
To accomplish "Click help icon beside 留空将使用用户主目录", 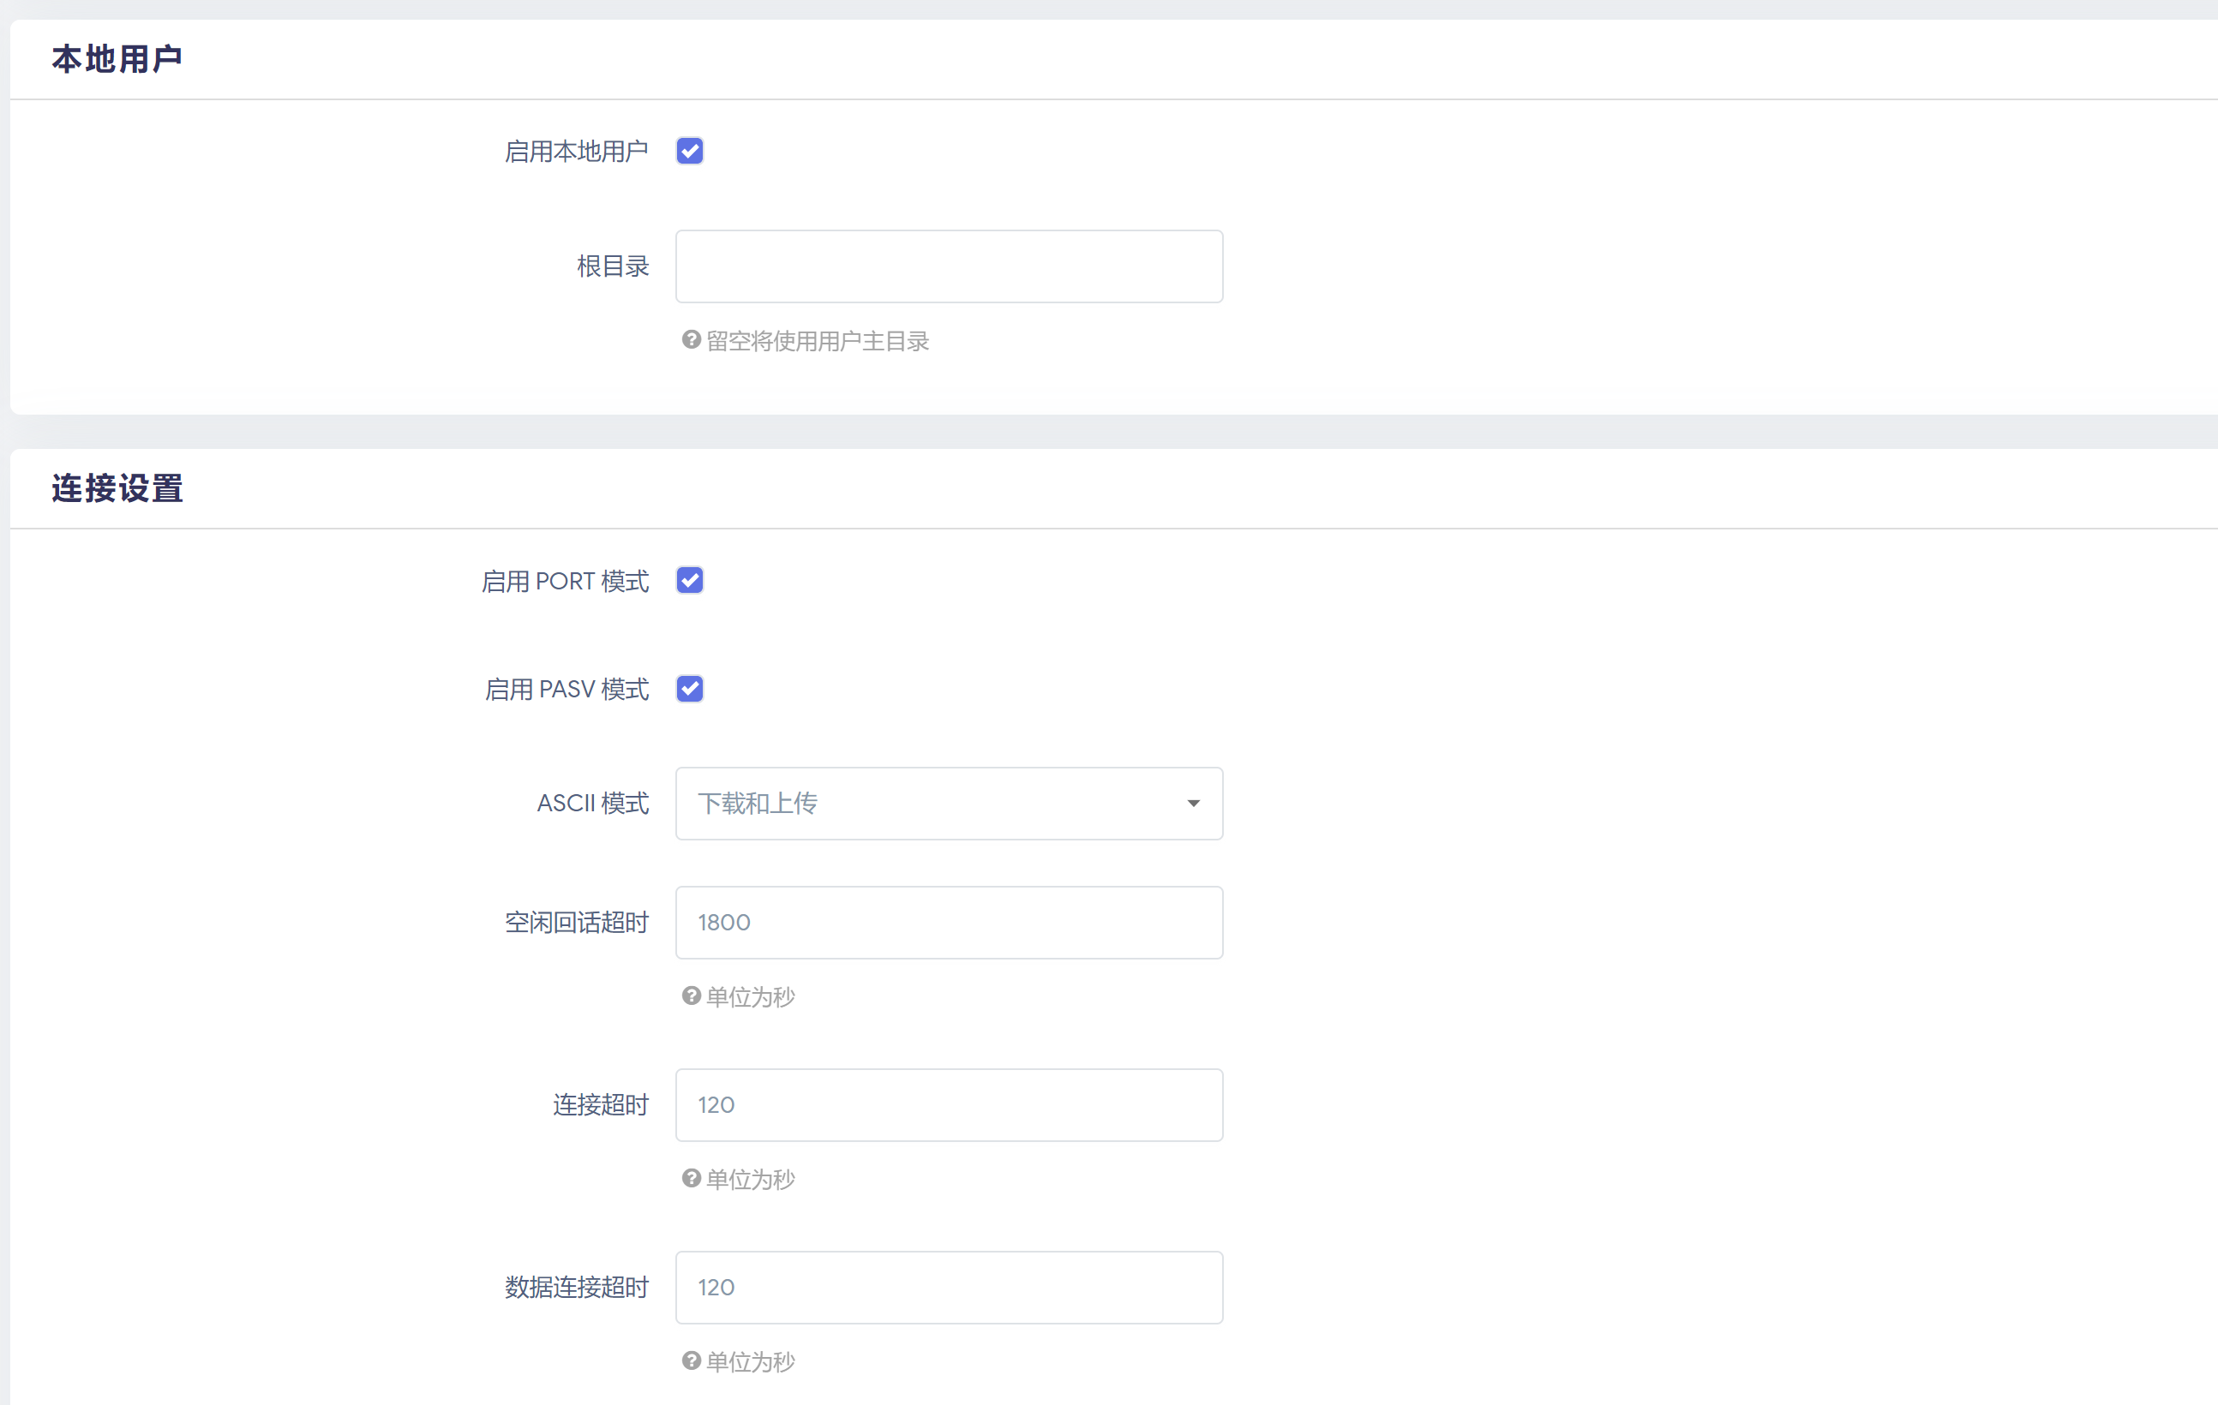I will (x=691, y=340).
